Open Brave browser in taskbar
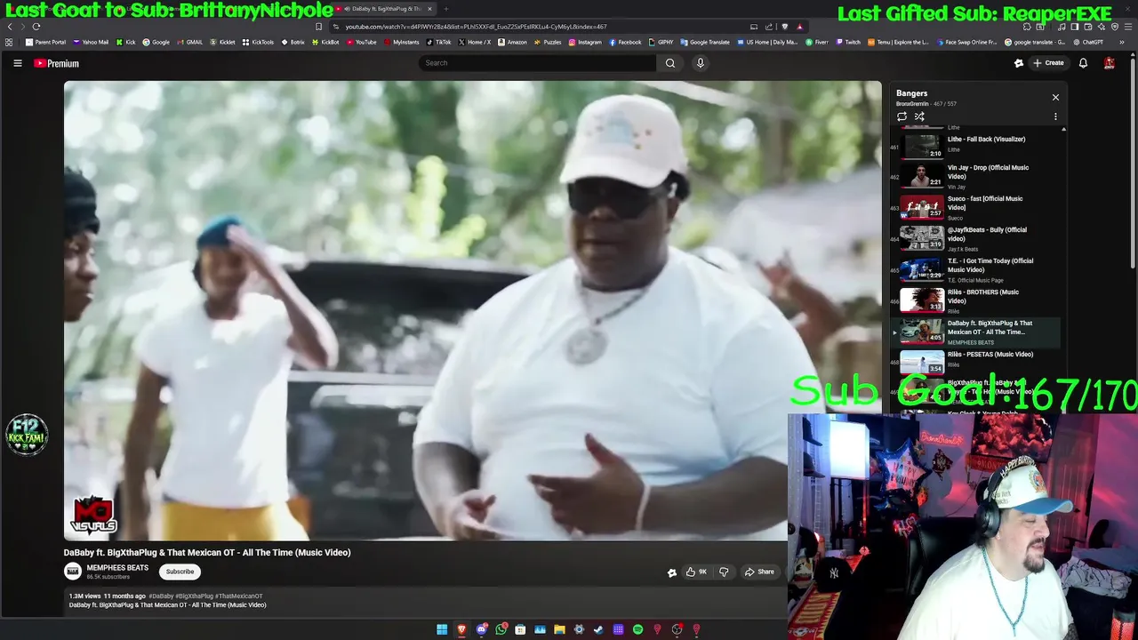 point(461,629)
